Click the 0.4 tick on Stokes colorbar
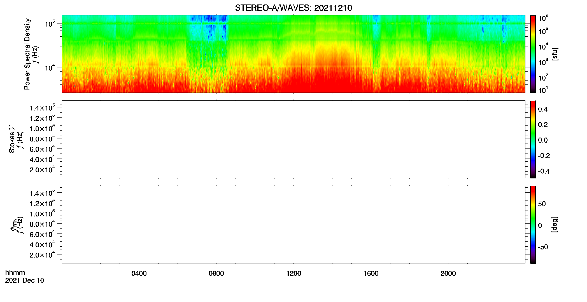The height and width of the screenshot is (302, 587). click(543, 109)
